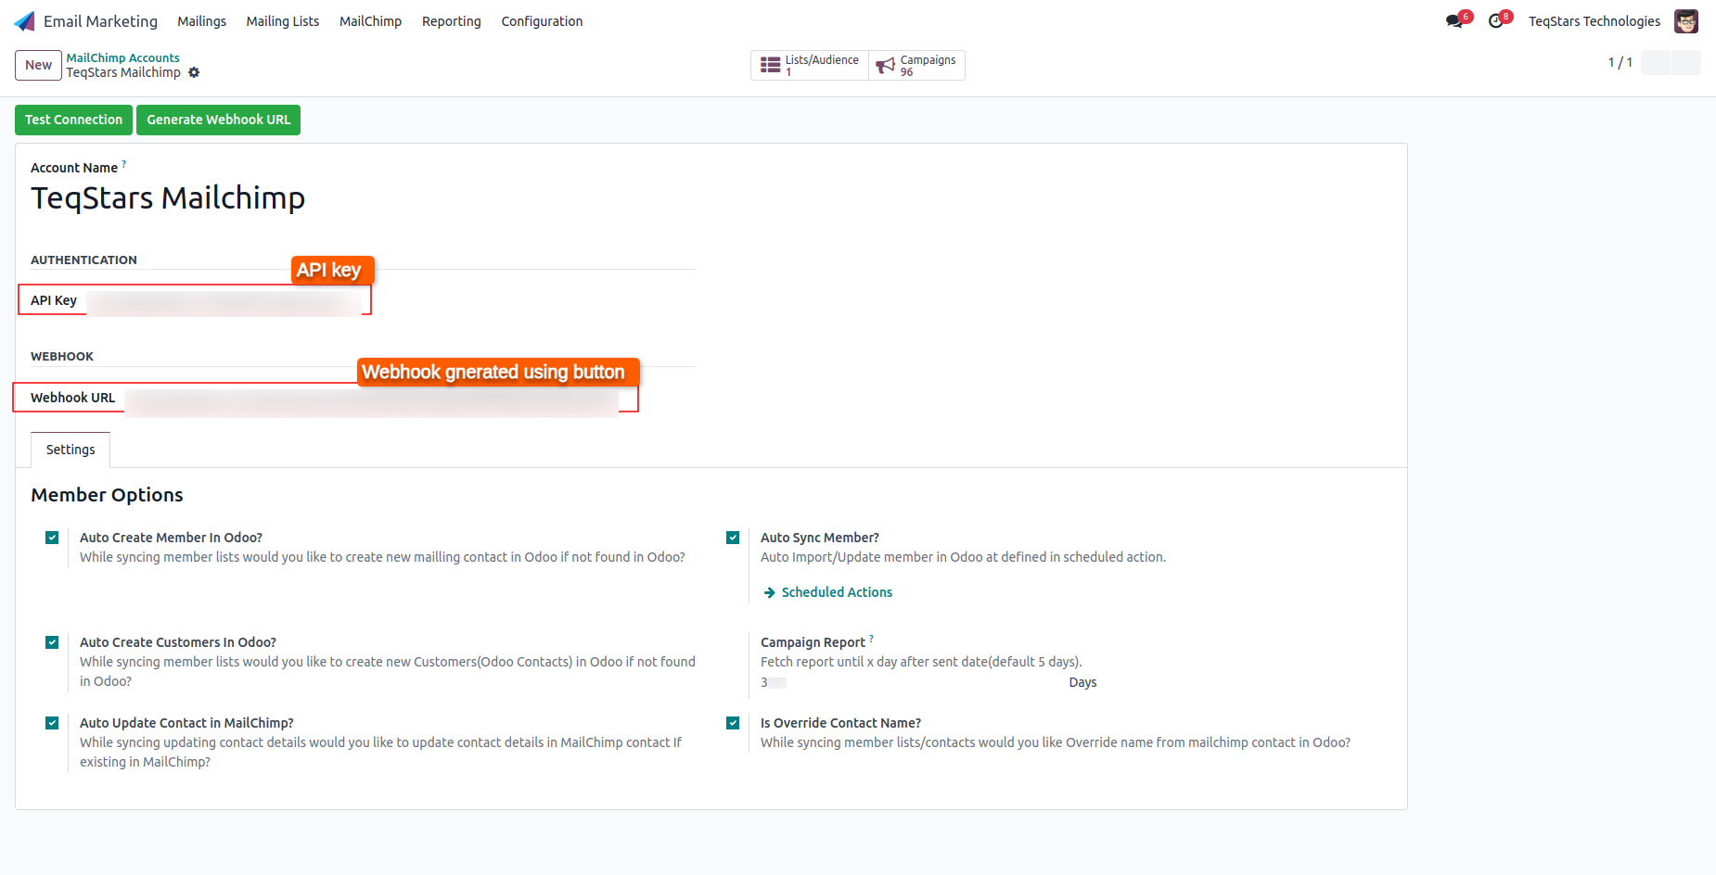The width and height of the screenshot is (1716, 875).
Task: Toggle Auto Update Contact in MailChimp checkbox
Action: coord(52,723)
